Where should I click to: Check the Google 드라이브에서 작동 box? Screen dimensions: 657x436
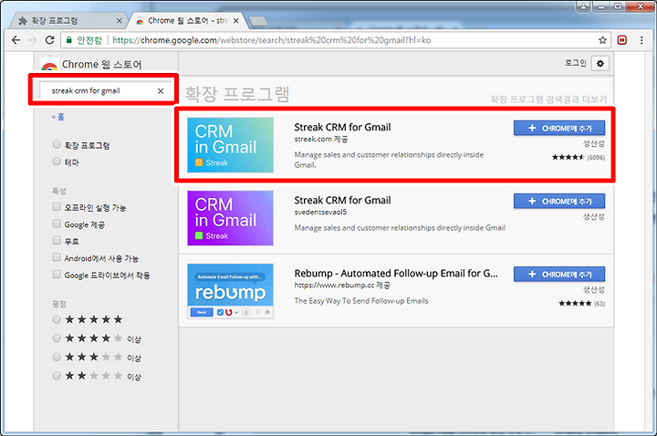[x=57, y=275]
